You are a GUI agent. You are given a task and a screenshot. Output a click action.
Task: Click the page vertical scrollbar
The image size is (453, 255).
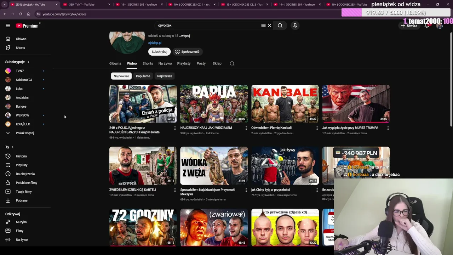point(451,80)
